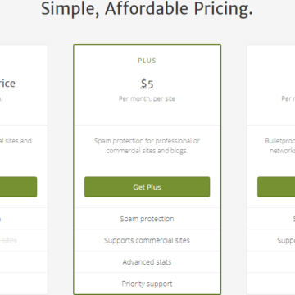Click the blue link in the left card

1,219
